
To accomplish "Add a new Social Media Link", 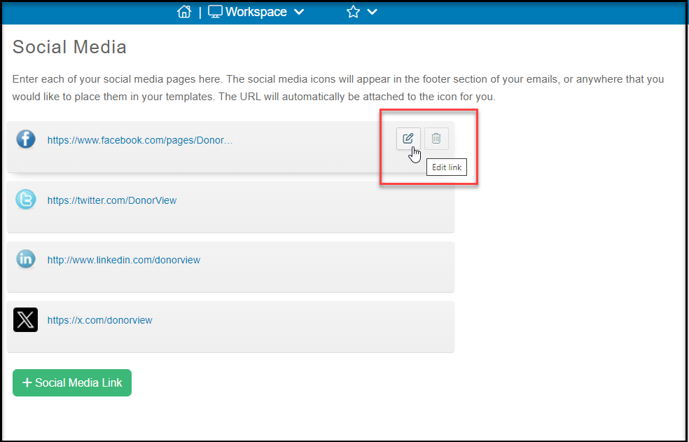I will click(72, 382).
